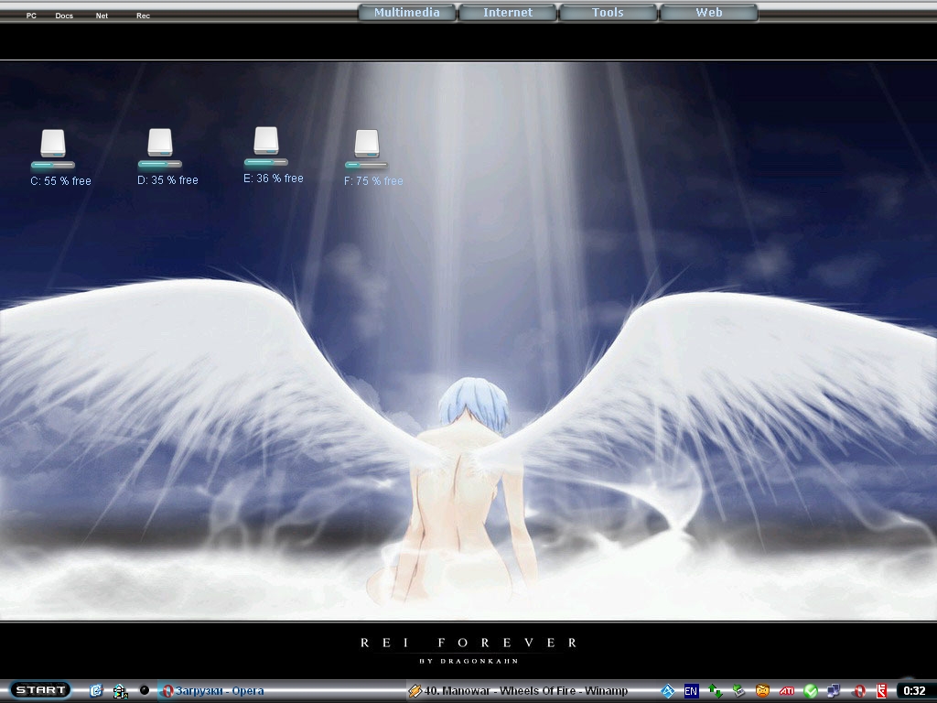
Task: Click the Rec shortcut in the top bar
Action: (x=143, y=16)
